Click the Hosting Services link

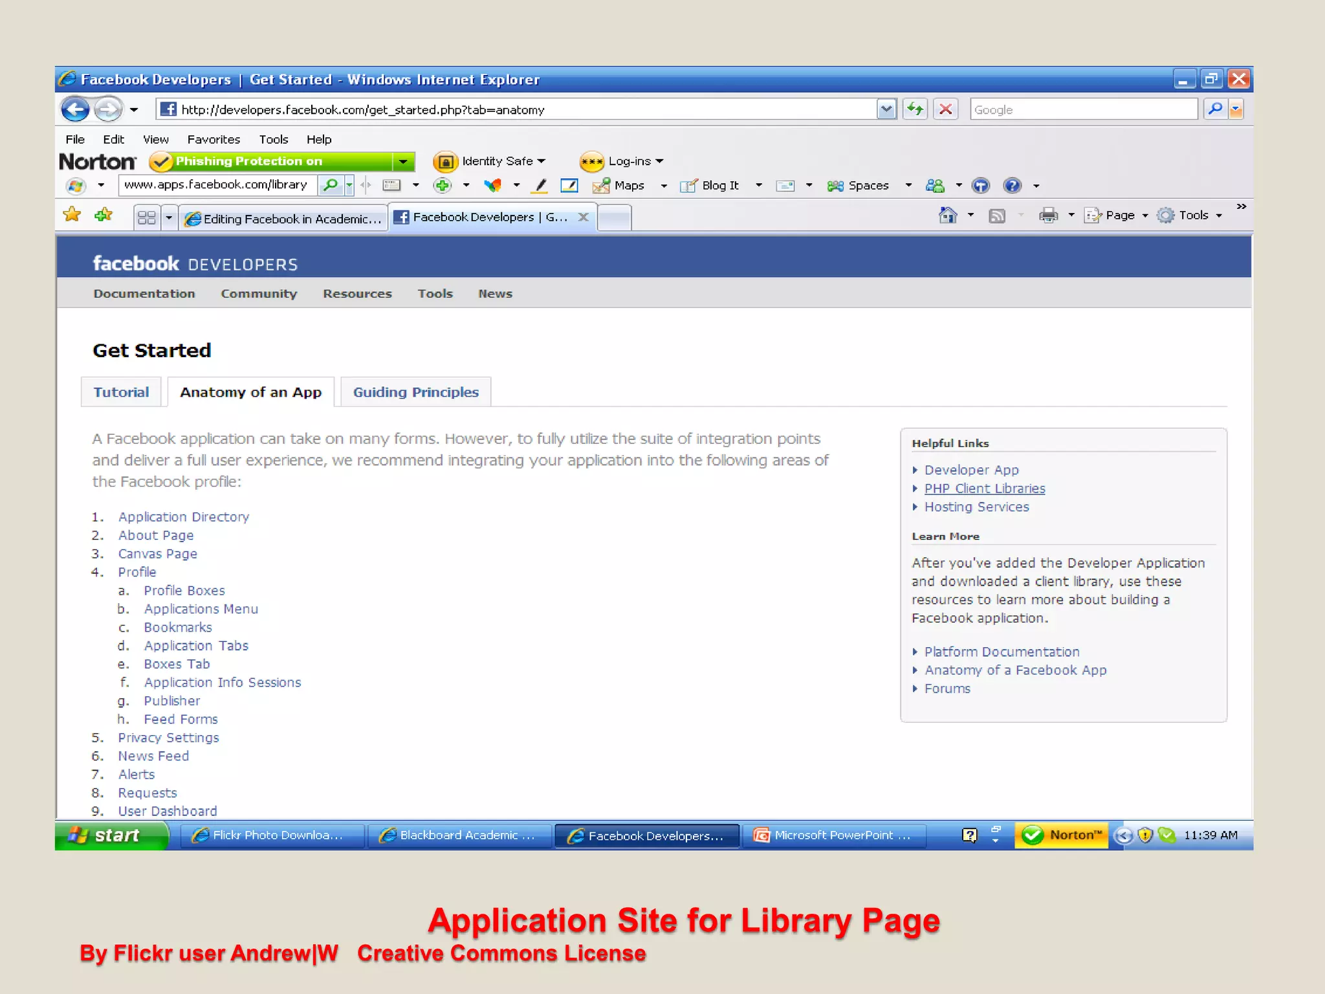point(977,507)
